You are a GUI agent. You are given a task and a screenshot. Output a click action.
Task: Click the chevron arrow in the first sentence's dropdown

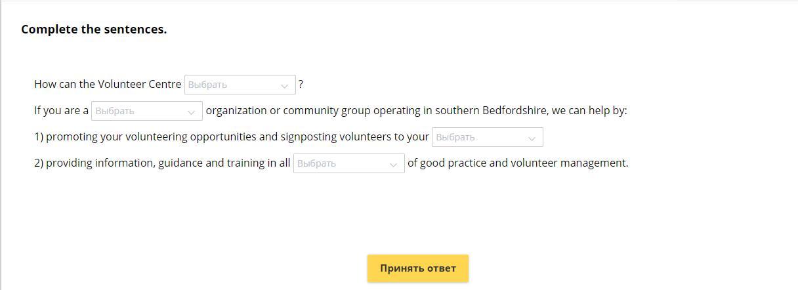pos(284,85)
